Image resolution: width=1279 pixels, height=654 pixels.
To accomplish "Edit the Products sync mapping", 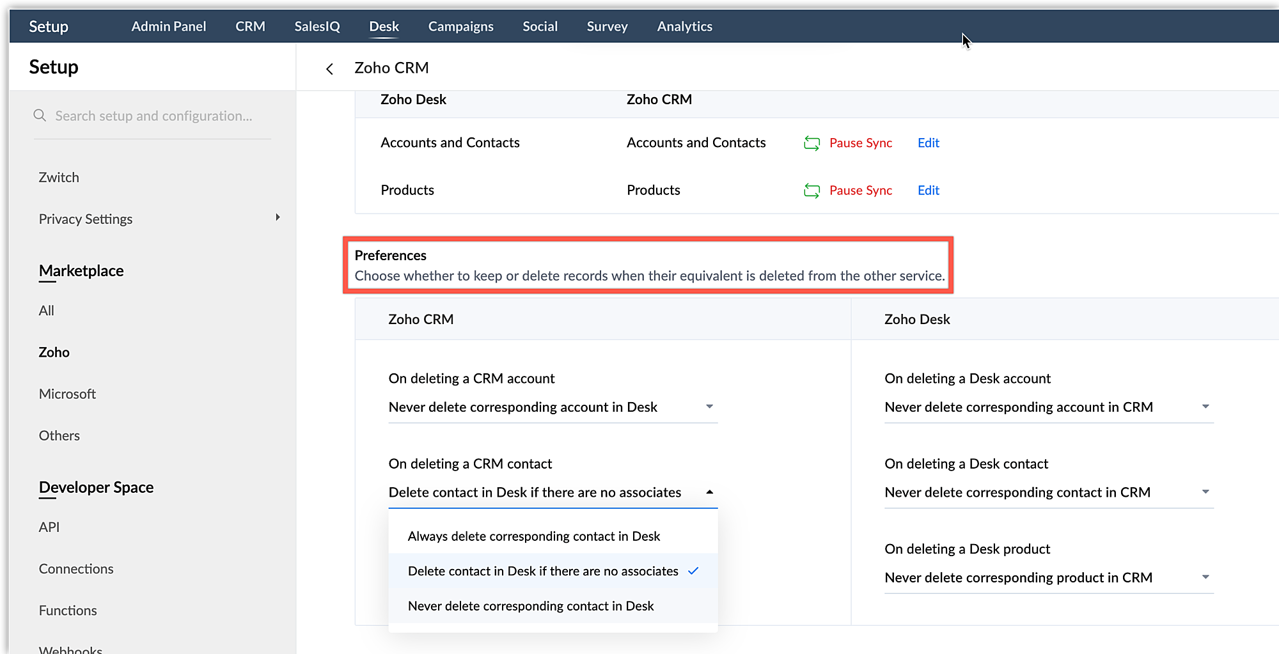I will [x=928, y=191].
